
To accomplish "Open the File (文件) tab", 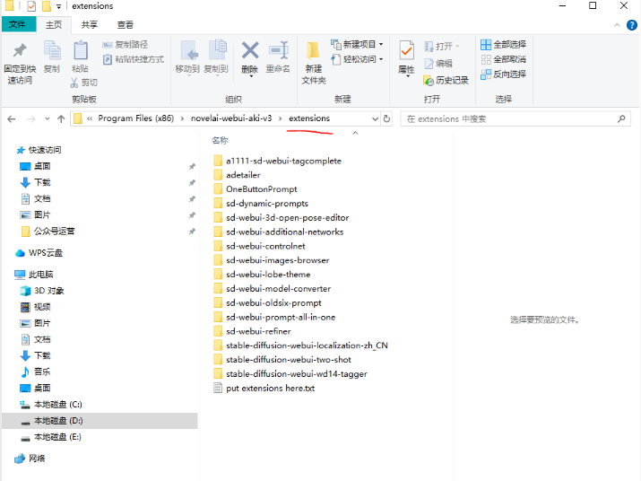I will (18, 24).
